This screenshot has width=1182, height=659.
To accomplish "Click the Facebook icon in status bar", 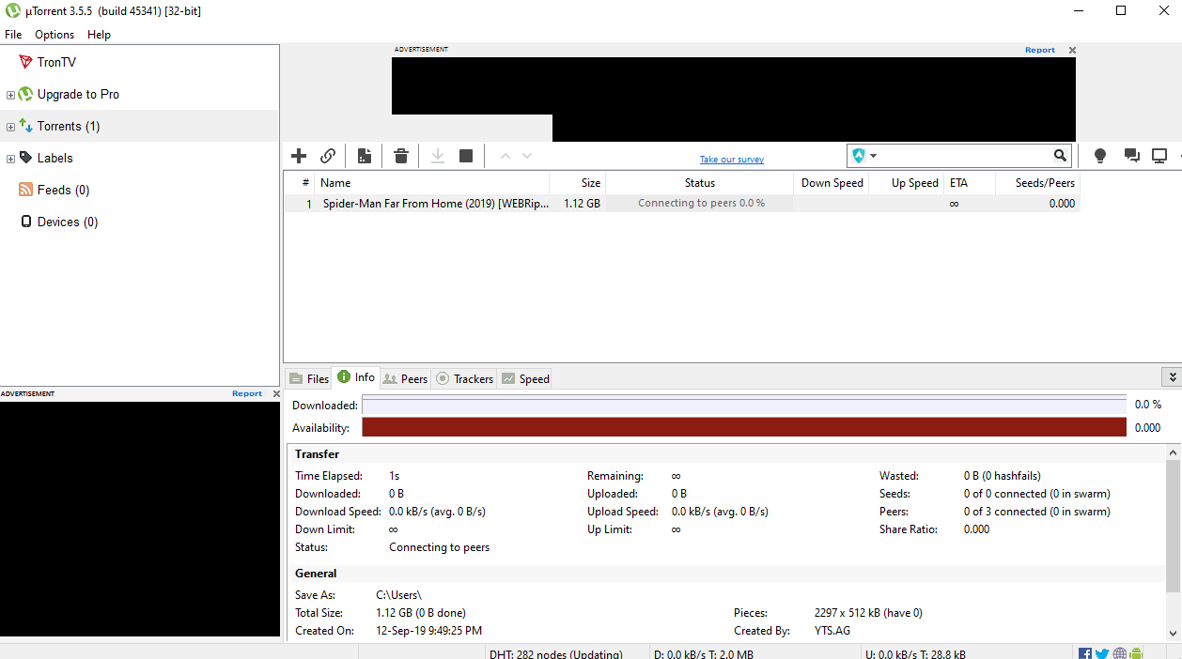I will (x=1085, y=653).
